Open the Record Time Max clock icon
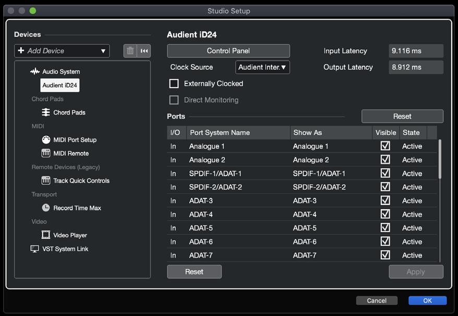This screenshot has width=458, height=316. (46, 208)
